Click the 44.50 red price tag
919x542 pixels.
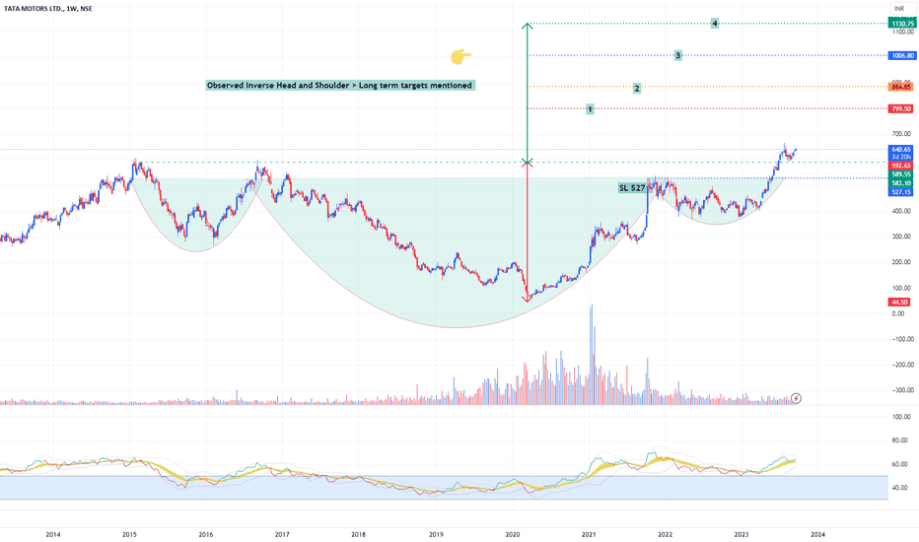click(899, 302)
